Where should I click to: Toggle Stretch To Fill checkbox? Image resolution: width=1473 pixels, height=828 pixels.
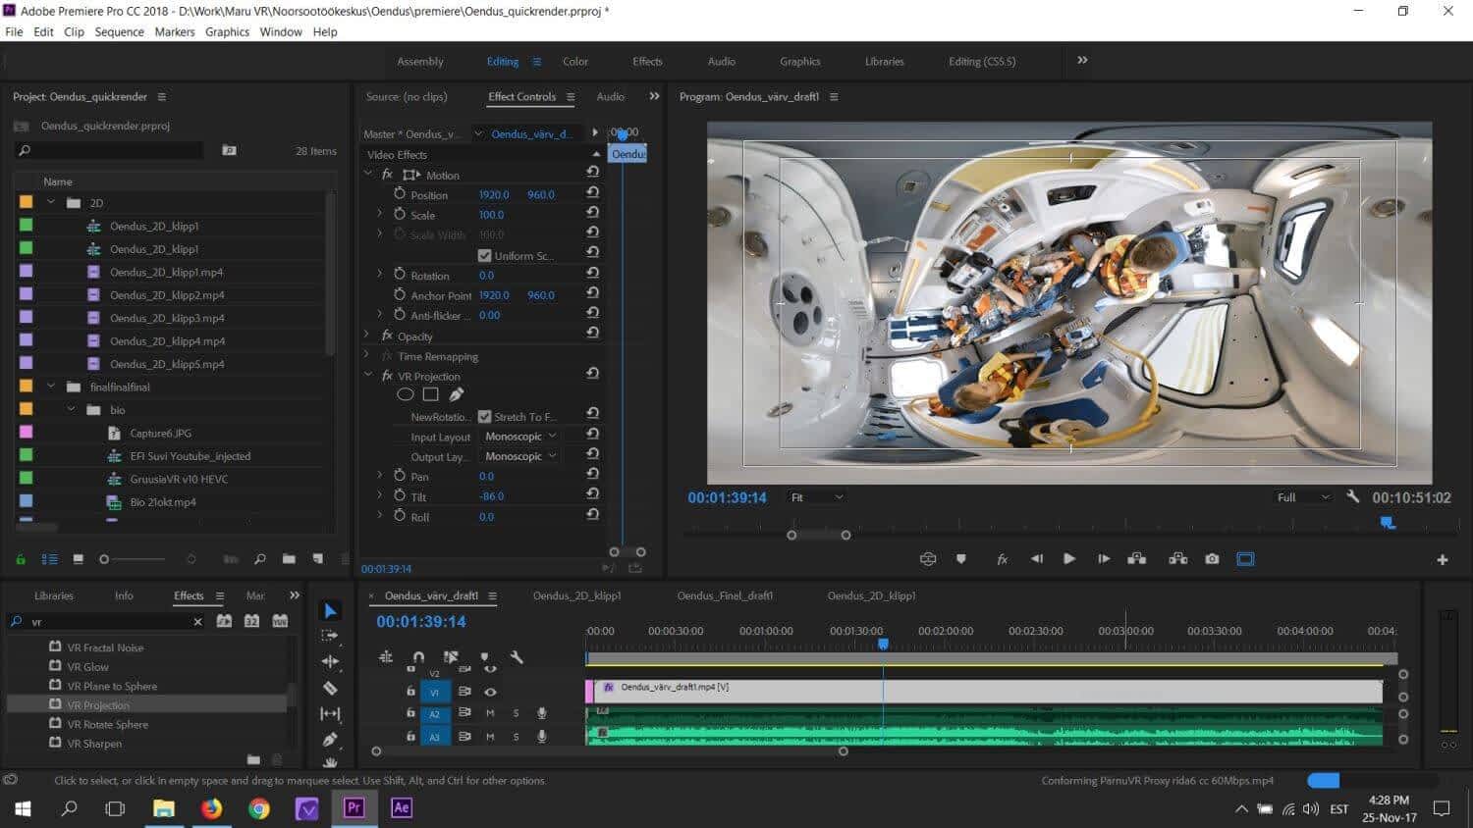pos(484,417)
